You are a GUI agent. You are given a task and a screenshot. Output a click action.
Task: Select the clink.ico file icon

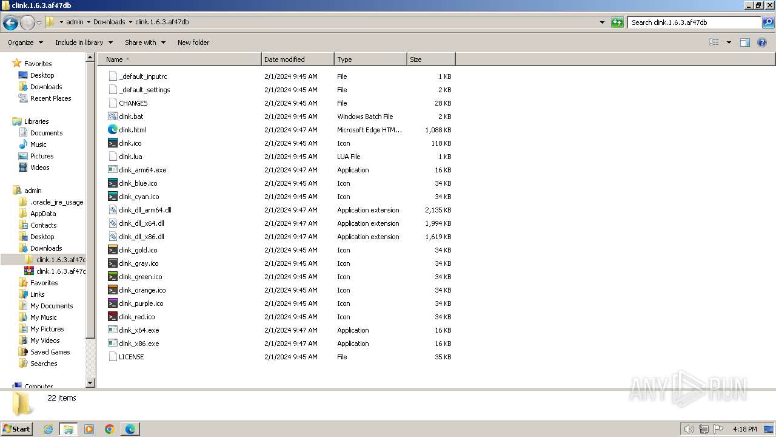(x=113, y=143)
